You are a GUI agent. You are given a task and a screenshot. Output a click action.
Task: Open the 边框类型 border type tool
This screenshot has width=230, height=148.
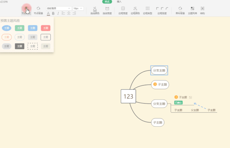pos(148,10)
